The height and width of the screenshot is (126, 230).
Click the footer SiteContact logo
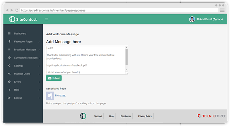[83, 116]
